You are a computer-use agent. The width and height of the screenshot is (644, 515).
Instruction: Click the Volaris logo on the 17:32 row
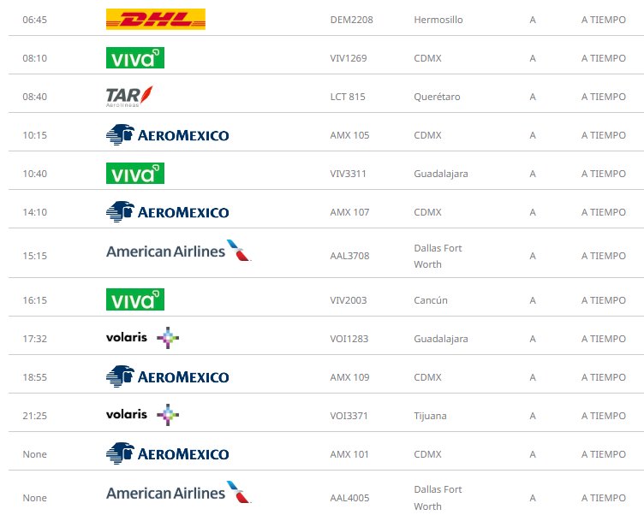pos(142,338)
